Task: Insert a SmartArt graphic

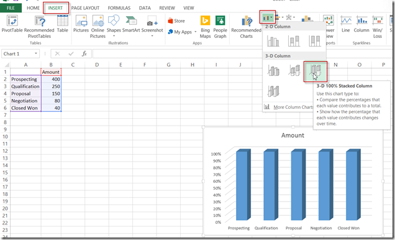Action: 131,24
